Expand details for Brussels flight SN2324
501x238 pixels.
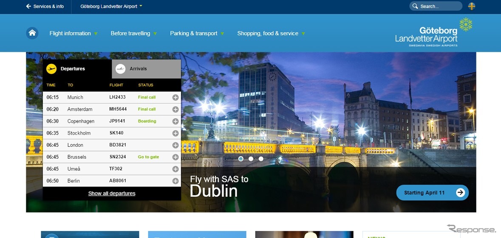tap(175, 157)
